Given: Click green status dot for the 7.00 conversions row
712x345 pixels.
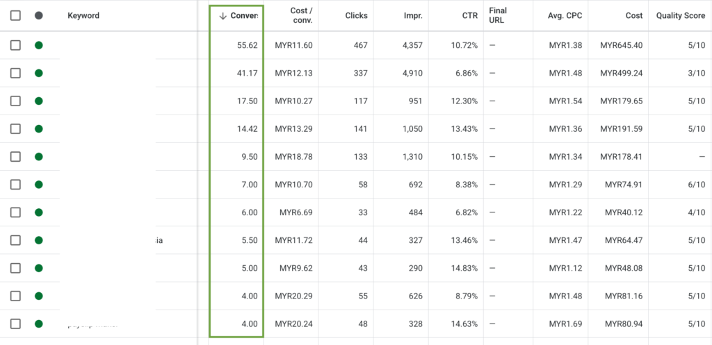Looking at the screenshot, I should pos(38,185).
